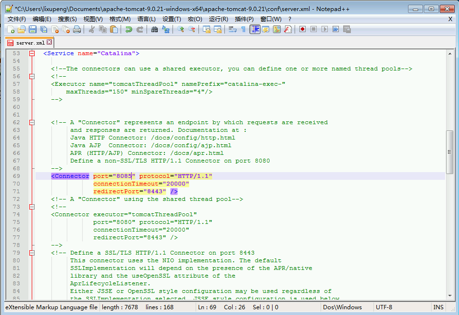Toggle the Show Indent Guide button
The image size is (459, 315).
pyautogui.click(x=255, y=29)
